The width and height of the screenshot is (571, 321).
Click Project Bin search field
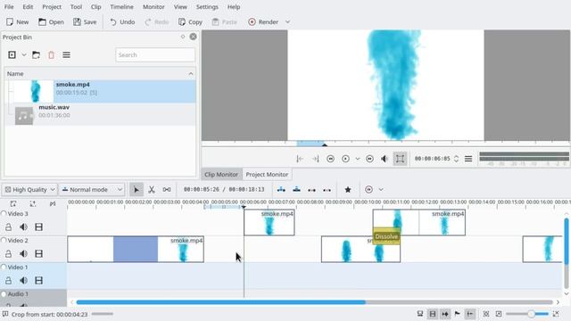click(155, 55)
